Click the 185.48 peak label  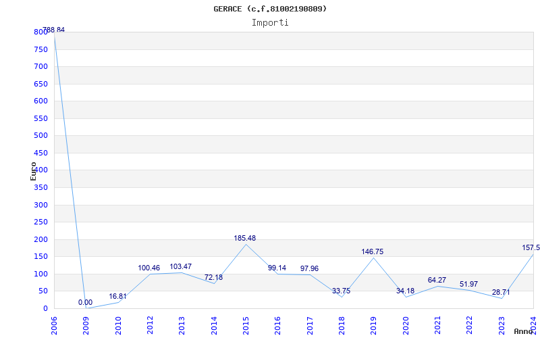point(245,238)
